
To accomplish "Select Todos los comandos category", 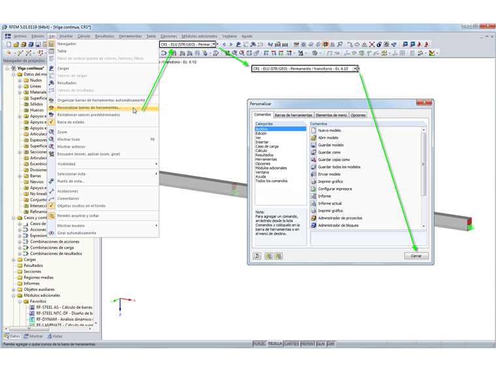I will 271,181.
